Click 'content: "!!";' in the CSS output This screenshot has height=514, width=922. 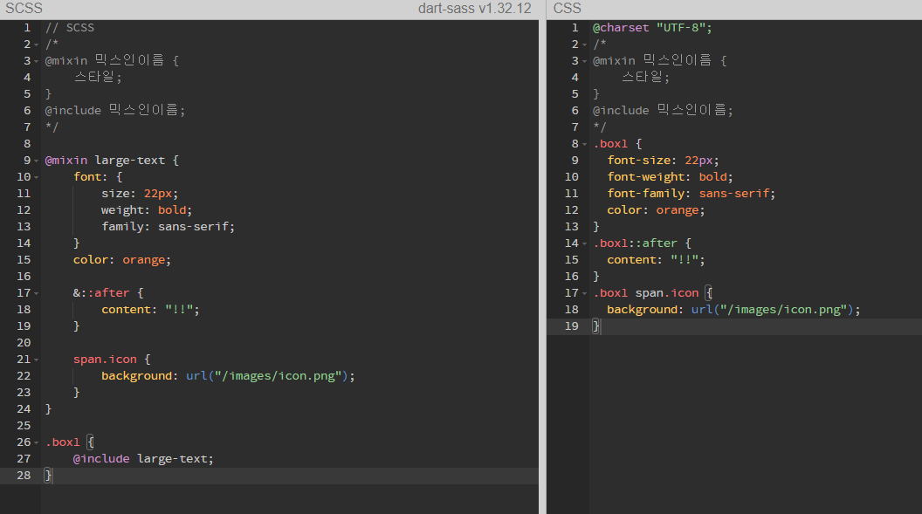coord(656,260)
